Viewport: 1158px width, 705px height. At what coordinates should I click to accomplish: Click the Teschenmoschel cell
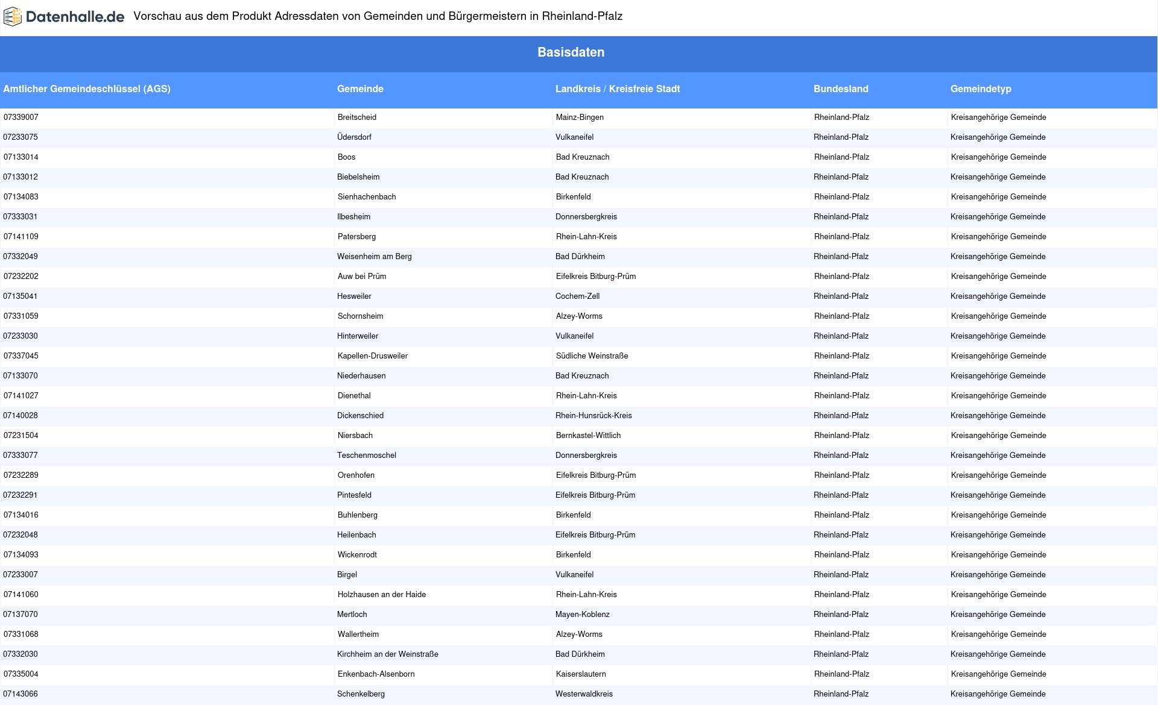[443, 456]
